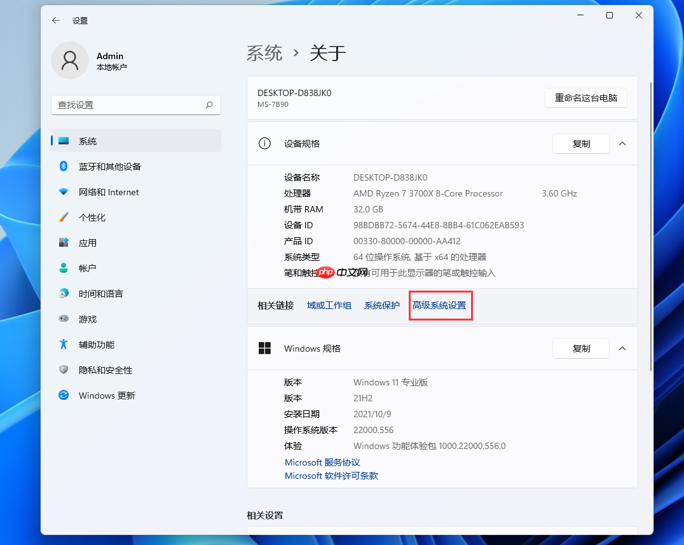
Task: Open 帐户 via the person icon
Action: click(x=63, y=268)
